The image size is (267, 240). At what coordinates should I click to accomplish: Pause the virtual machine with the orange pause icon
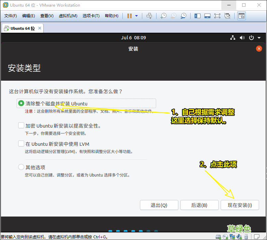pyautogui.click(x=129, y=16)
